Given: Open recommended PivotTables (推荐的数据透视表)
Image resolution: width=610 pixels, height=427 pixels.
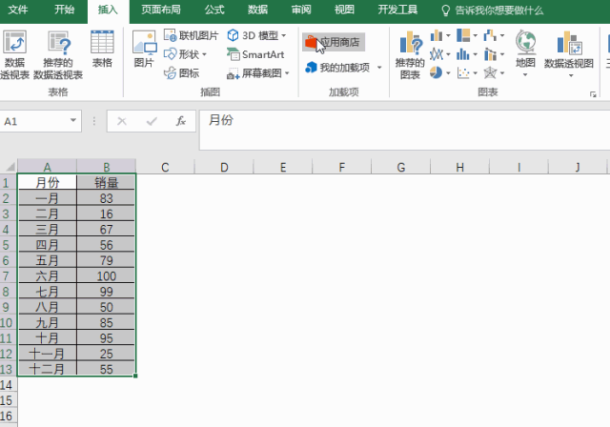Looking at the screenshot, I should (x=58, y=55).
